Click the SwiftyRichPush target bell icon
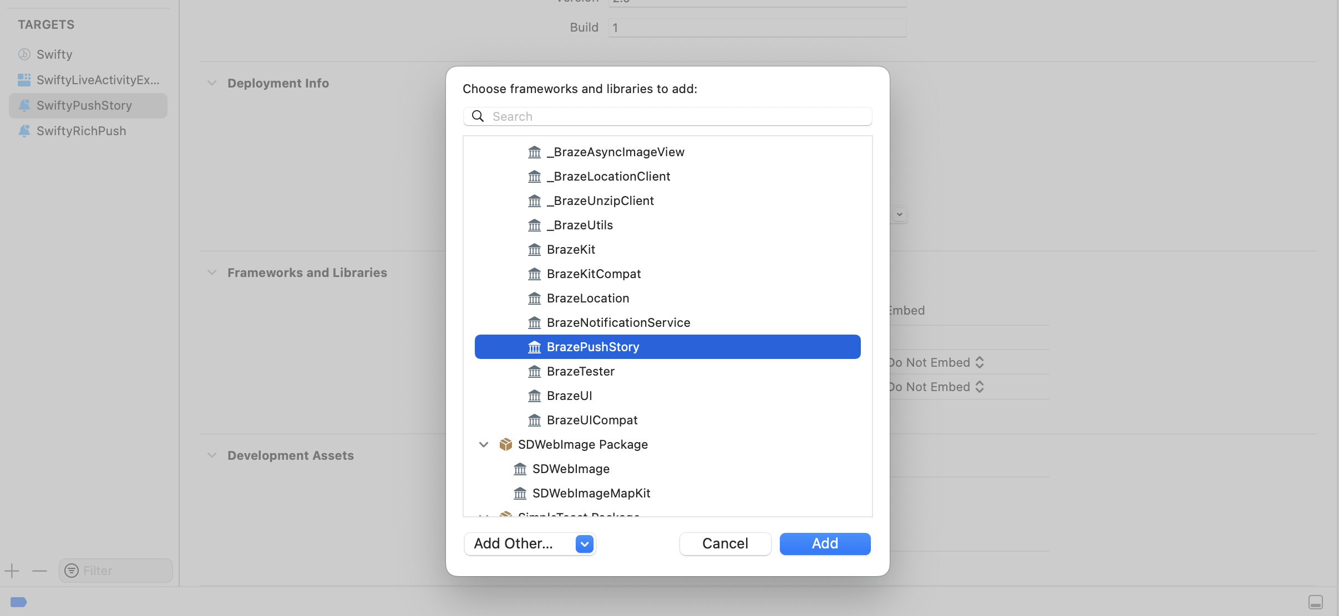Viewport: 1339px width, 616px height. [24, 131]
